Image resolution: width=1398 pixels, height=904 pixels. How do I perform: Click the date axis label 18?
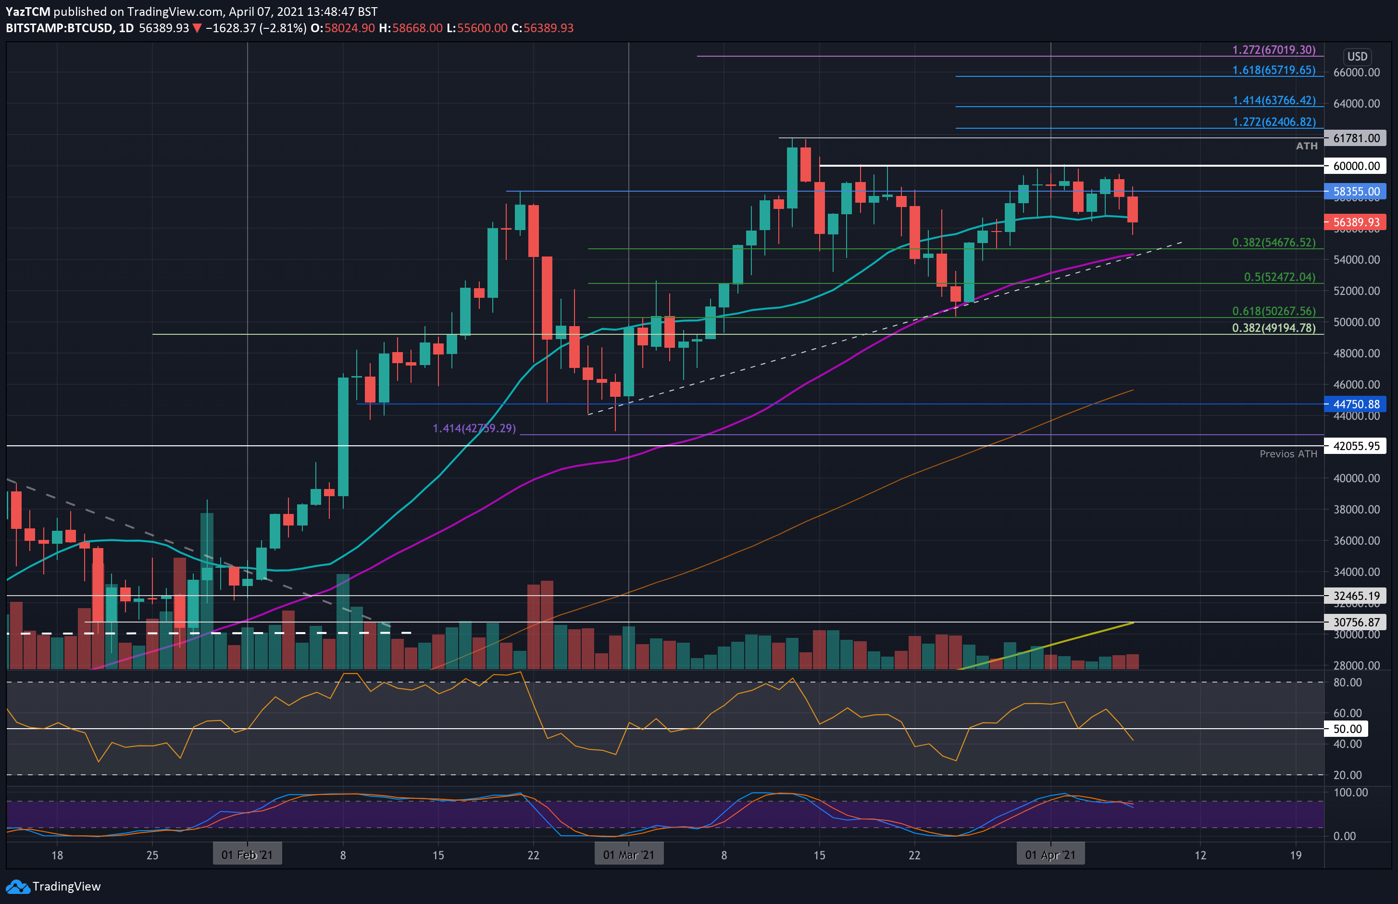[57, 855]
